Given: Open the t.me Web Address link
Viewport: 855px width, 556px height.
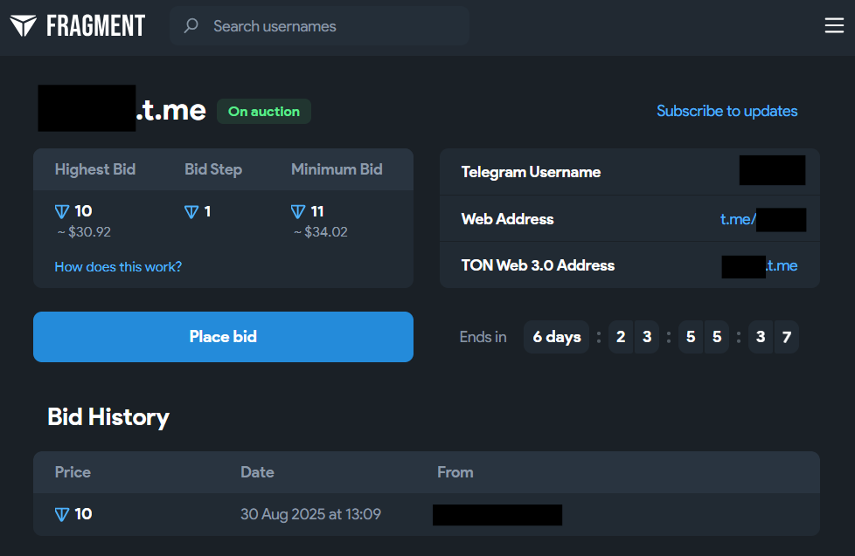Looking at the screenshot, I should pos(761,219).
